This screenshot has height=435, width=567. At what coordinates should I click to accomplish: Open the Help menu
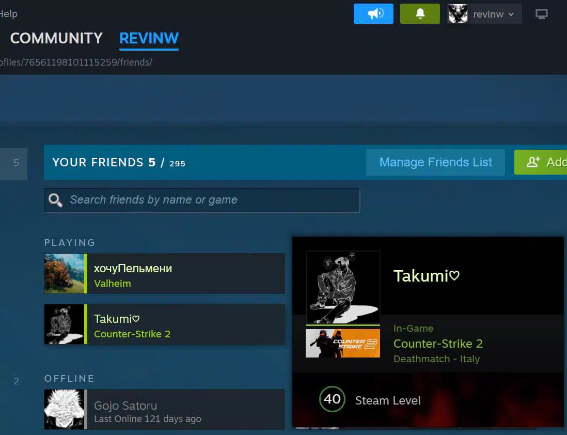click(x=9, y=14)
